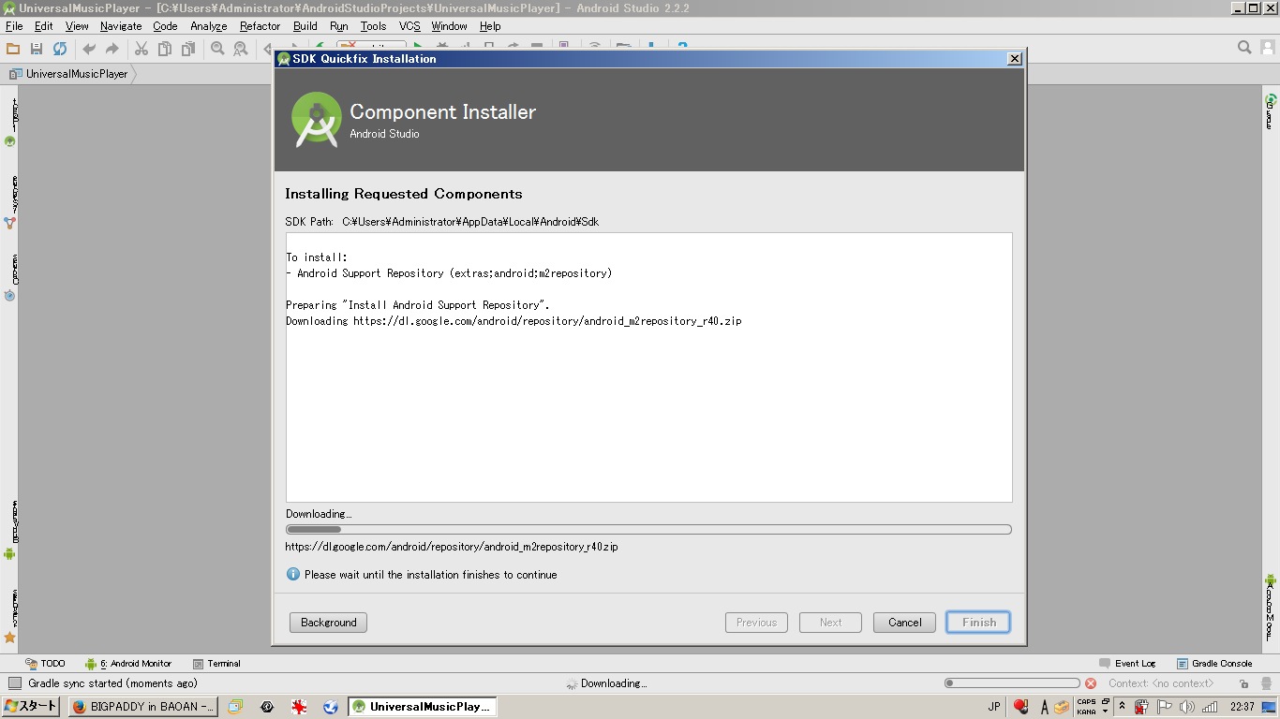Open the Refactor menu
This screenshot has height=719, width=1280.
260,26
